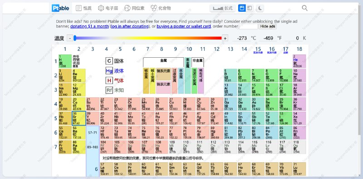
Task: Open the search magnifier icon
Action: click(x=304, y=8)
